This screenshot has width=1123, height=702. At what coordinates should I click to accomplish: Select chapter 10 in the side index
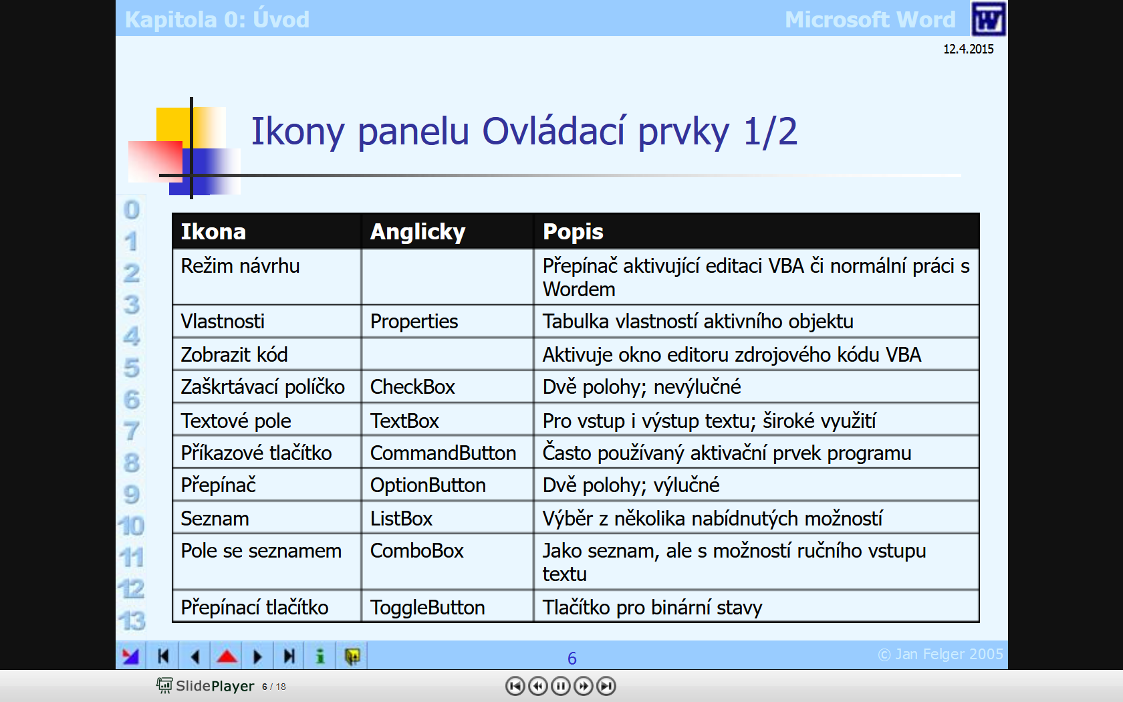point(132,526)
